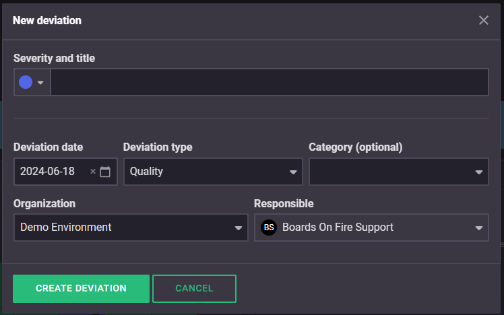Click the Responsible dropdown arrow
The height and width of the screenshot is (315, 504).
pyautogui.click(x=479, y=228)
